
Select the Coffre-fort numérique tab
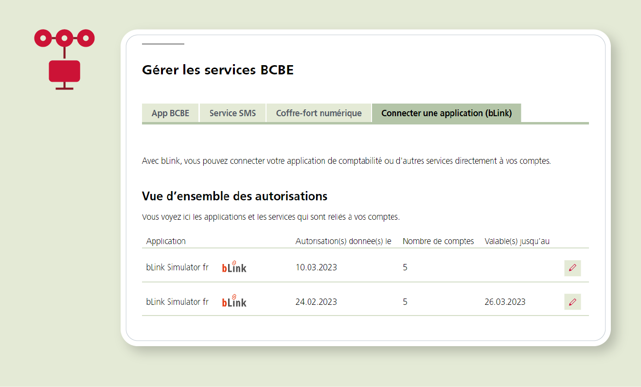tap(319, 113)
